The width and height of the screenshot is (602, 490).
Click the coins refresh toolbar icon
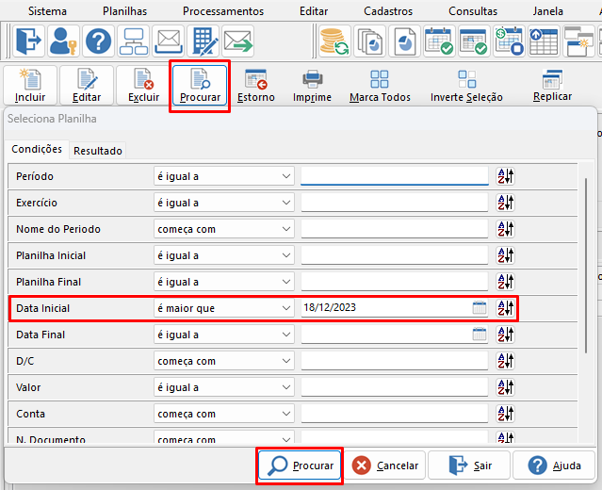coord(334,41)
